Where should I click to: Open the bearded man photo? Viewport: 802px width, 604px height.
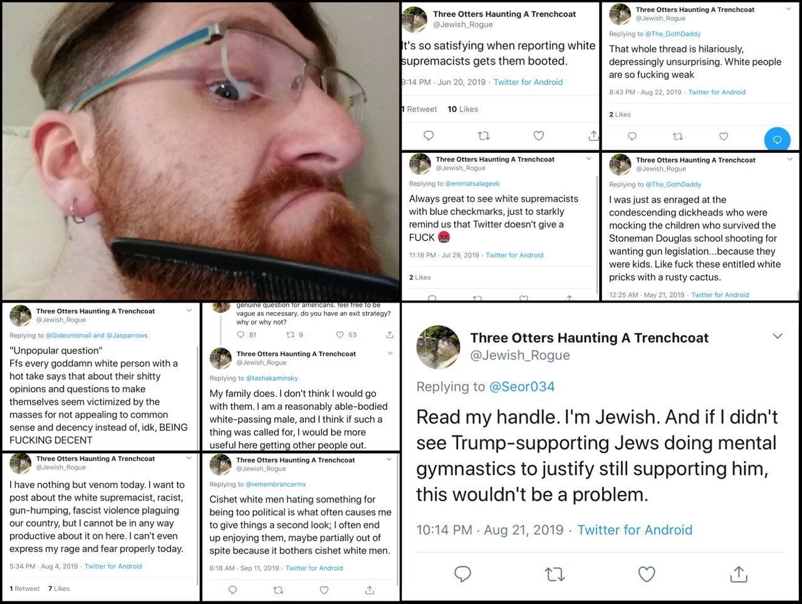click(200, 150)
